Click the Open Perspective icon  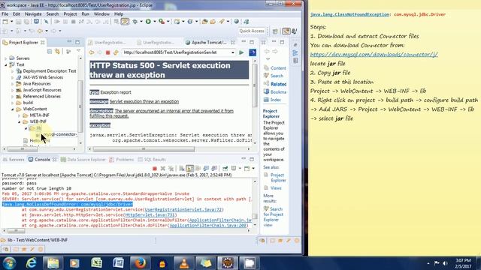pyautogui.click(x=275, y=31)
